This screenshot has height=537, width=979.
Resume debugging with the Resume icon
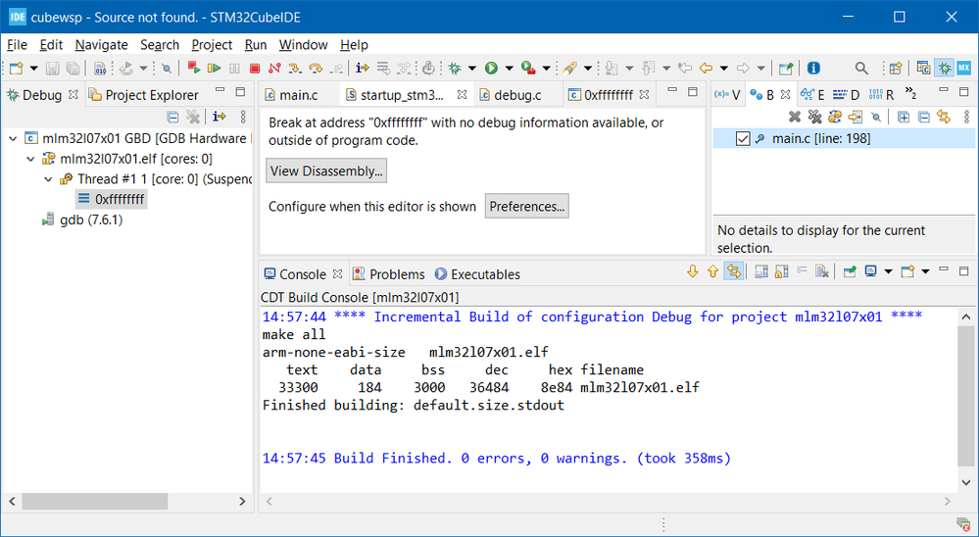coord(215,68)
